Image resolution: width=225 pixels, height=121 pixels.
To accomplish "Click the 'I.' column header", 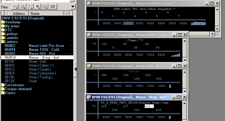I will 67,14.
